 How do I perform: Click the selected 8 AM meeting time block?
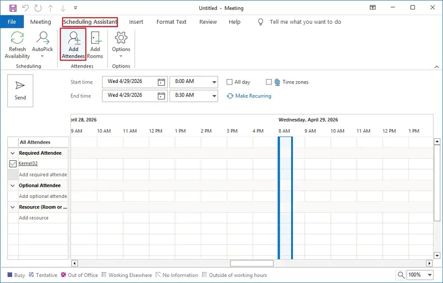(285, 197)
